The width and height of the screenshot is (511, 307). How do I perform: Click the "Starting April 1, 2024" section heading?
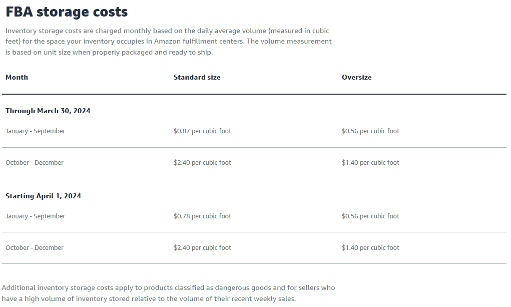[x=43, y=196]
